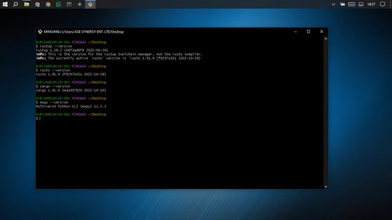This screenshot has height=220, width=392.
Task: Open the touch keyboard tray icon
Action: (352, 4)
